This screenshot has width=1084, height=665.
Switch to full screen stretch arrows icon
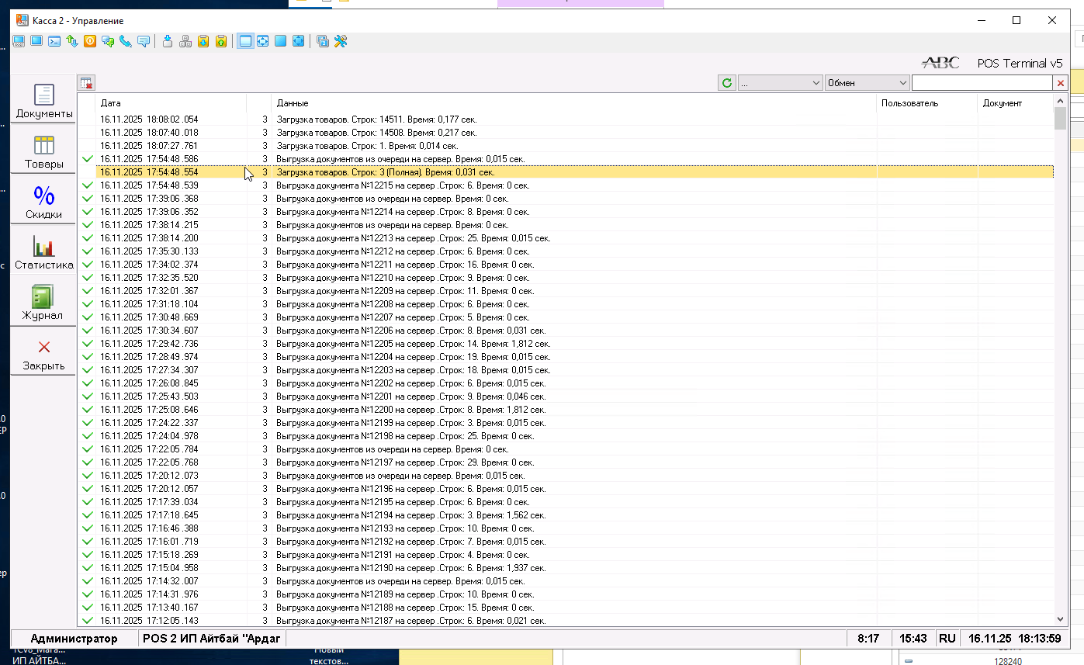pos(299,42)
